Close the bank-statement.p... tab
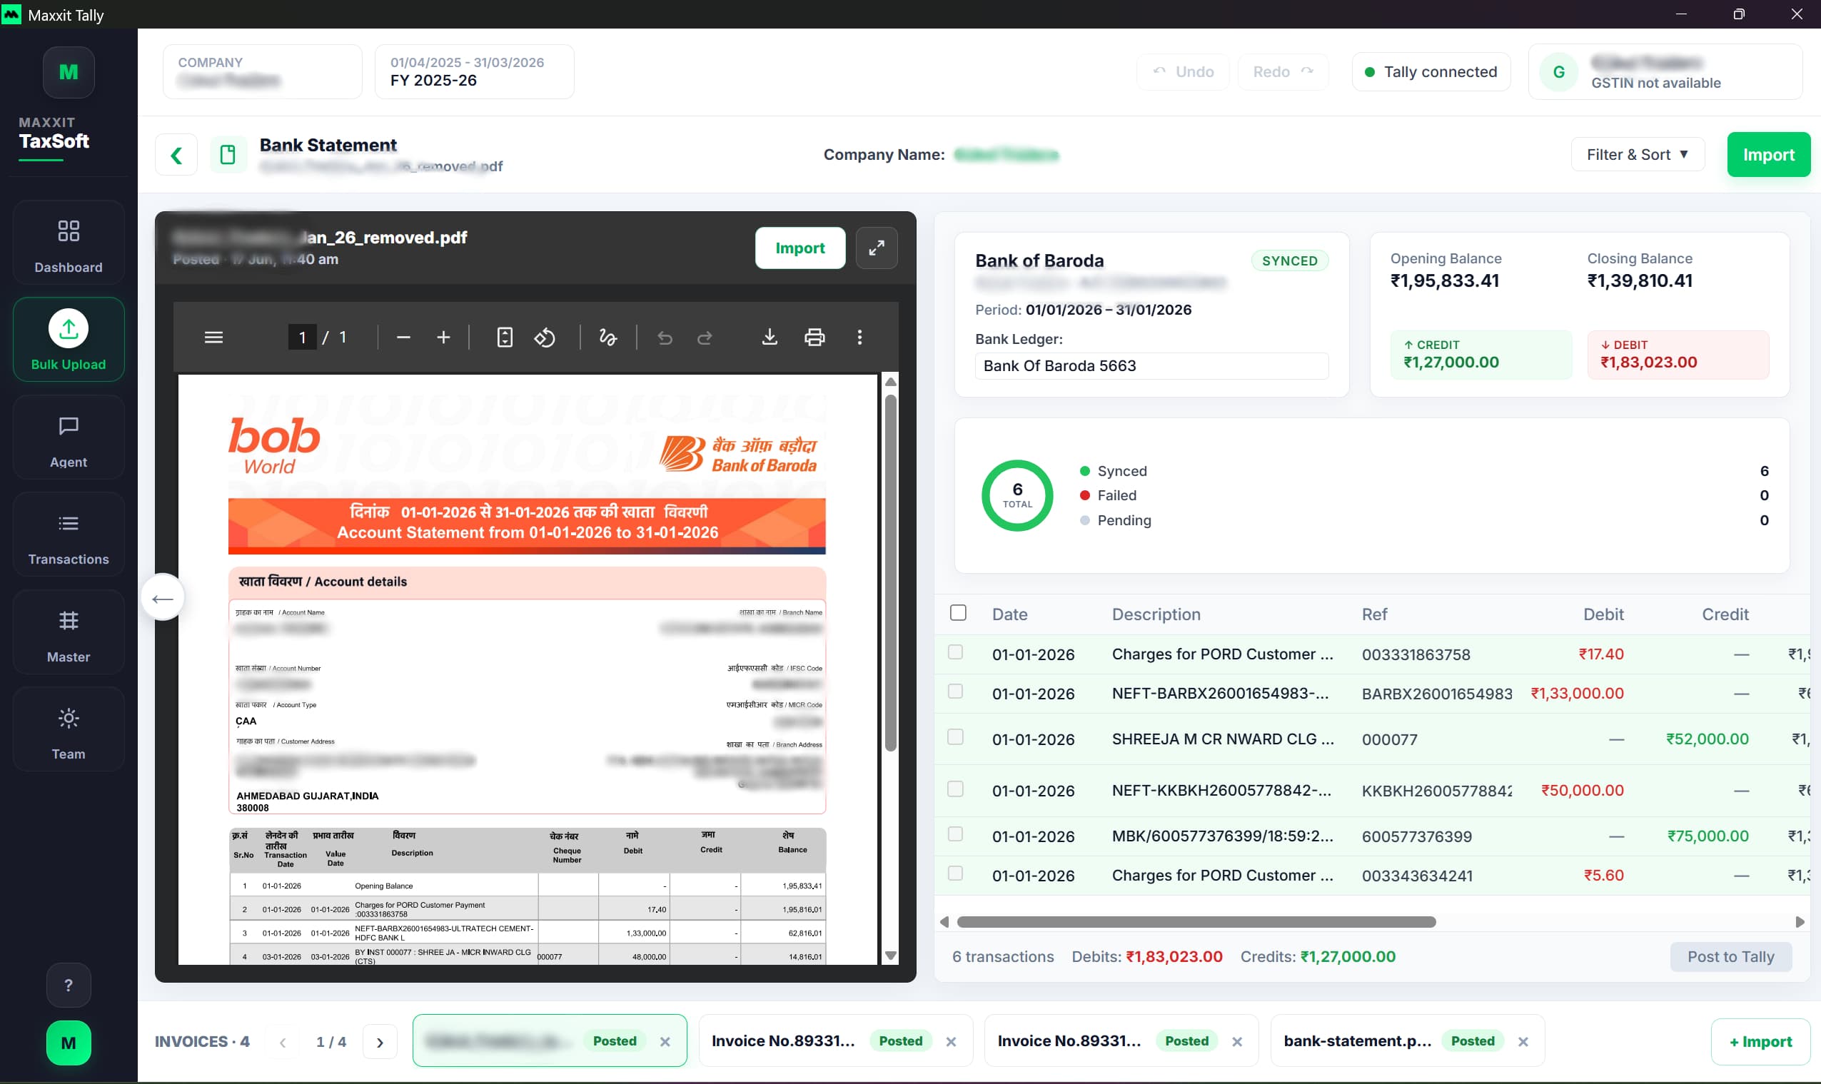 click(1523, 1042)
